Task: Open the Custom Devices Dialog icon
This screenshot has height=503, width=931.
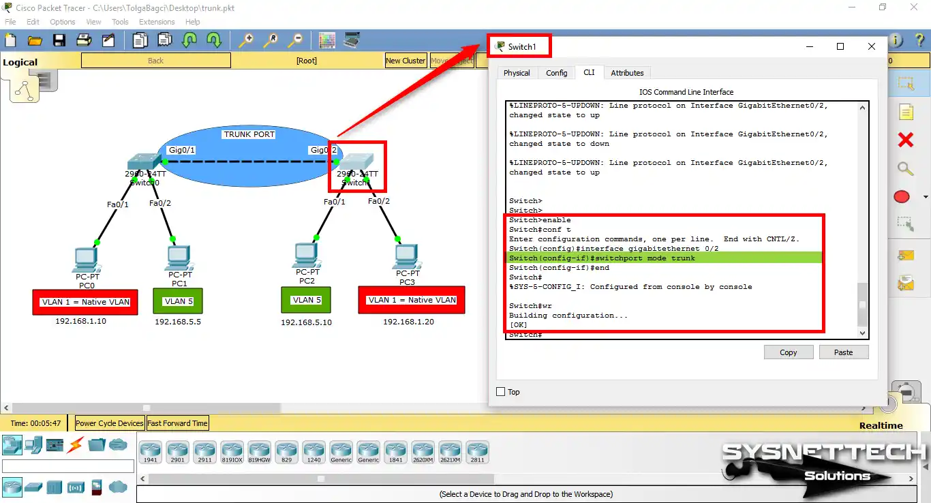Action: pos(352,40)
